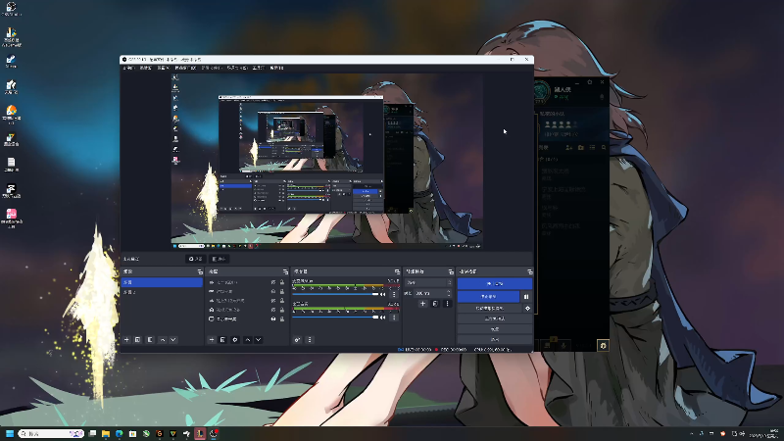Viewport: 784px width, 441px height.
Task: Click the top audio channel volume slider
Action: tap(335, 294)
